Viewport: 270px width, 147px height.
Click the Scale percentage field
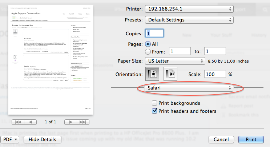(x=215, y=74)
